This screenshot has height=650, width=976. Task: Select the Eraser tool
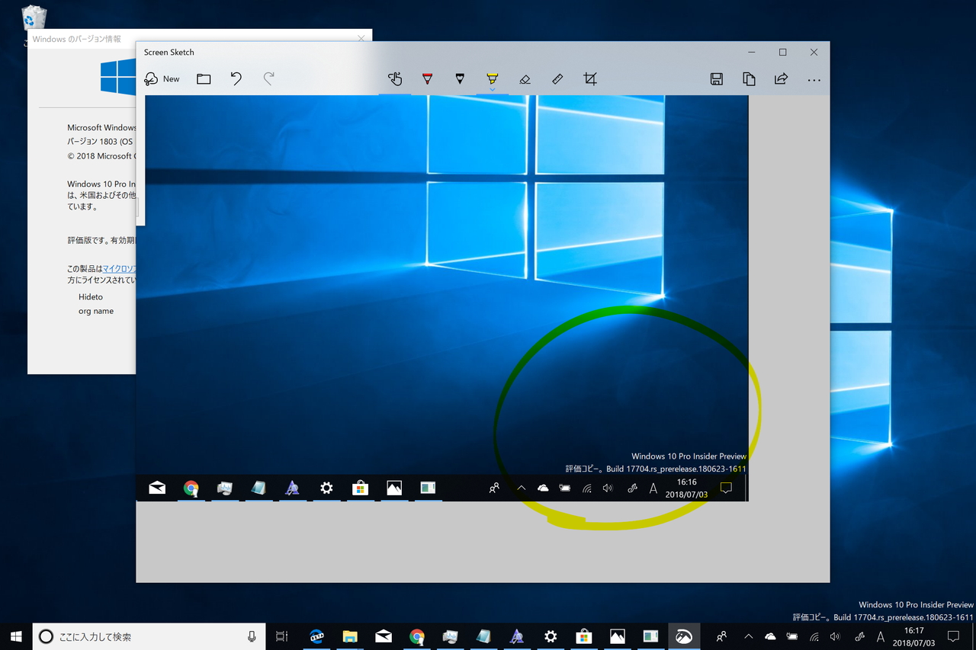525,78
